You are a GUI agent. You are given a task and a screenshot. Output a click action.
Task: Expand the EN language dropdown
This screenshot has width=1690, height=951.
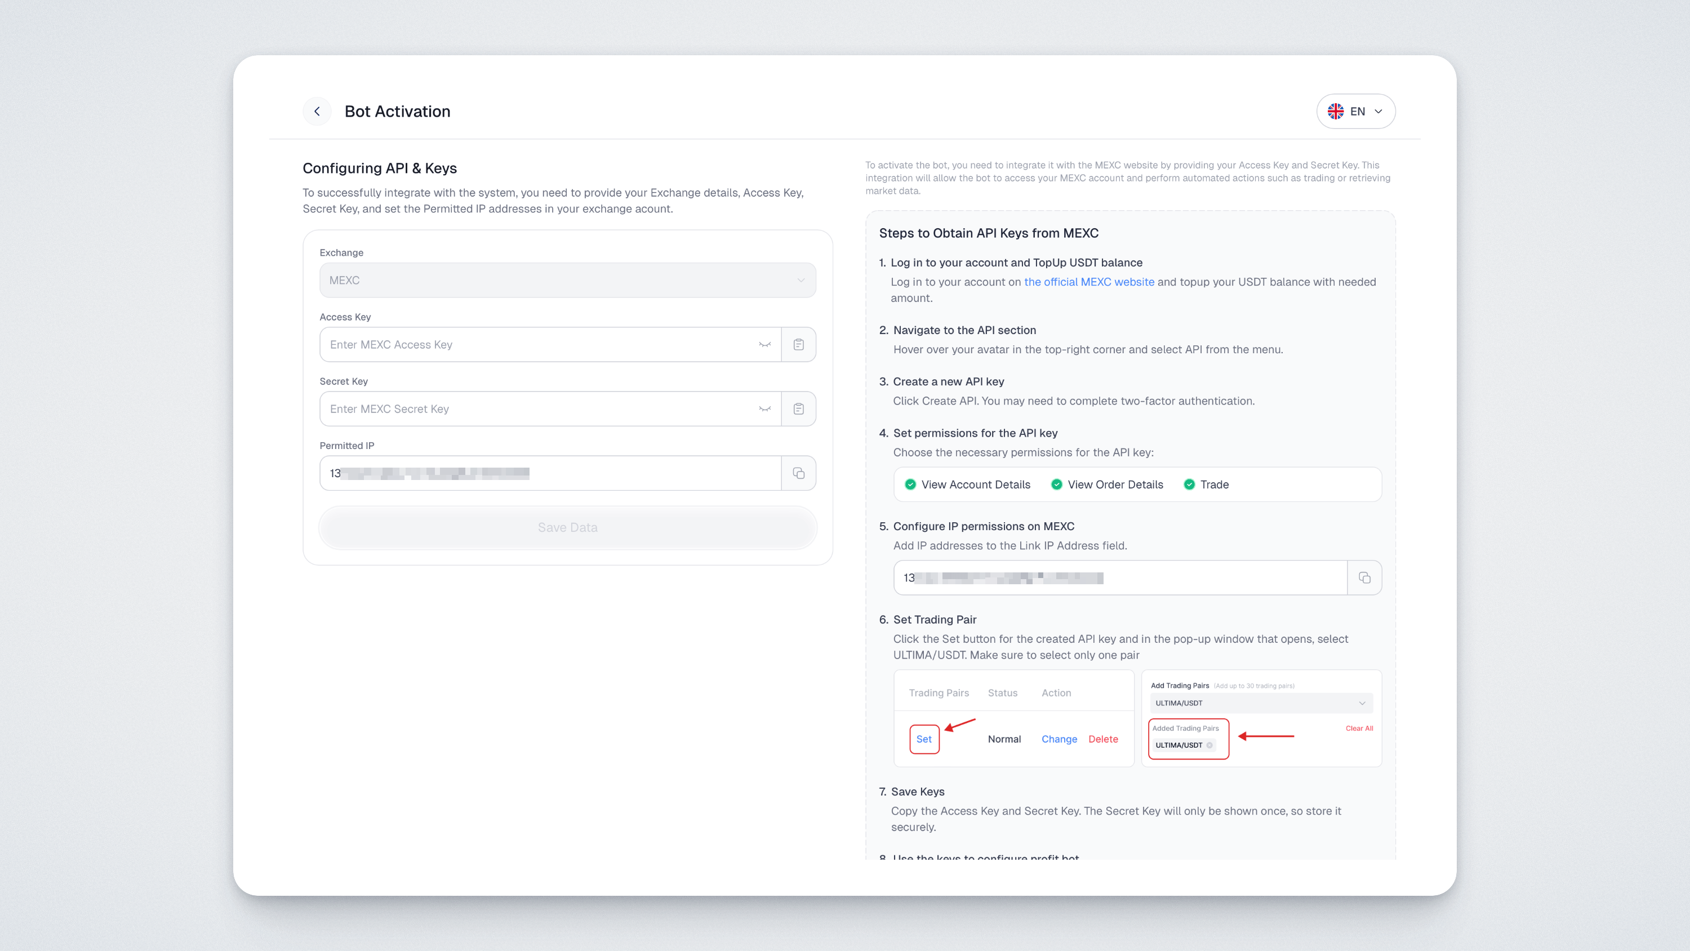(1355, 112)
